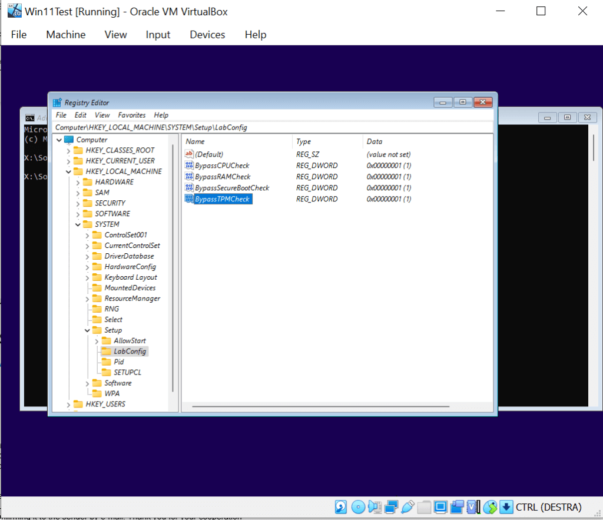
Task: Click the display status icon
Action: [x=440, y=507]
